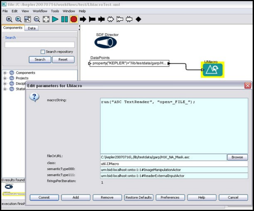The image size is (254, 211).
Task: Switch to the Data tab
Action: point(31,28)
